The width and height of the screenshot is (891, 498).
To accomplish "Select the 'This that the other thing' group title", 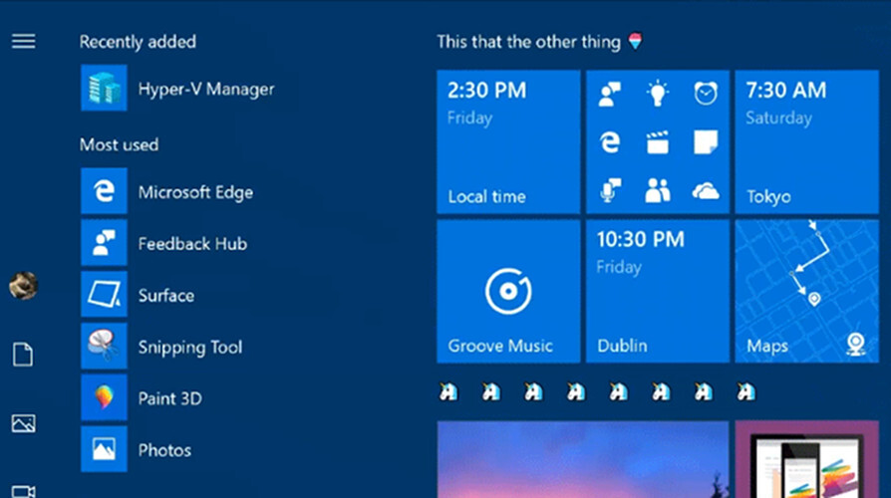I will (x=528, y=42).
